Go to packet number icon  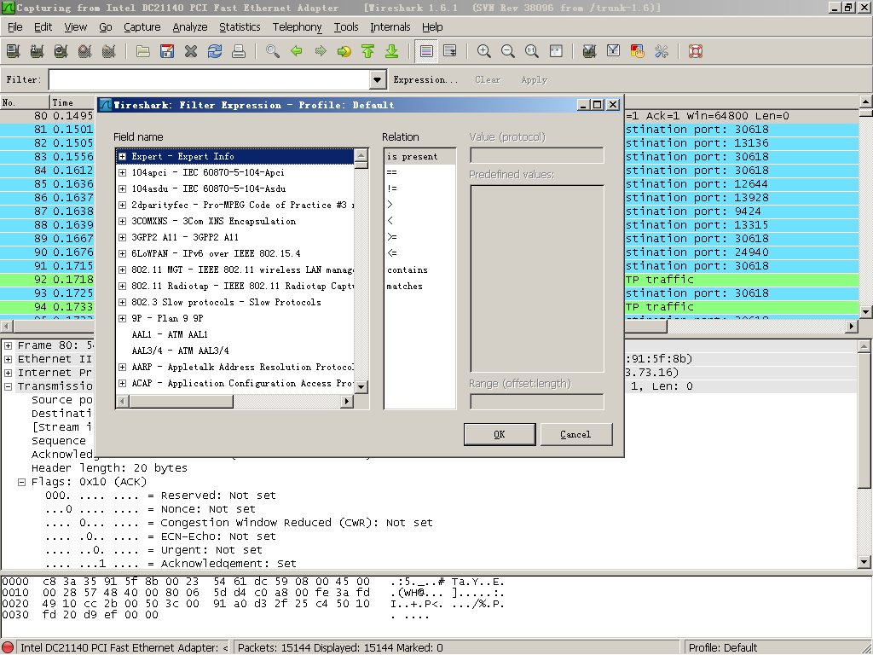(x=344, y=51)
